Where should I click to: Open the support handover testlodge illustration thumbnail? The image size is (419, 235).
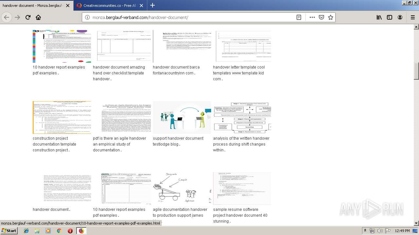click(182, 117)
